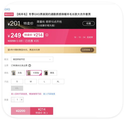125x120 pixels.
Task: Open the GXG brand link
Action: coord(7,9)
